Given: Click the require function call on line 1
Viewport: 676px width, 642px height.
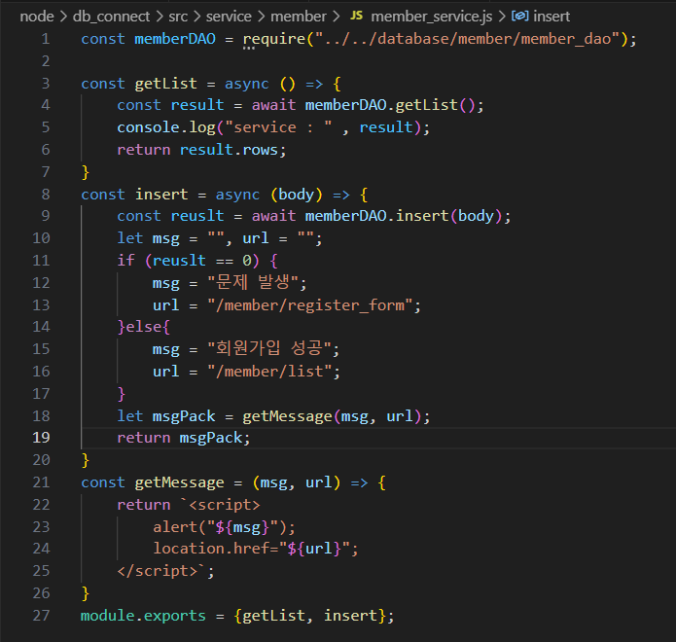Looking at the screenshot, I should [x=274, y=39].
